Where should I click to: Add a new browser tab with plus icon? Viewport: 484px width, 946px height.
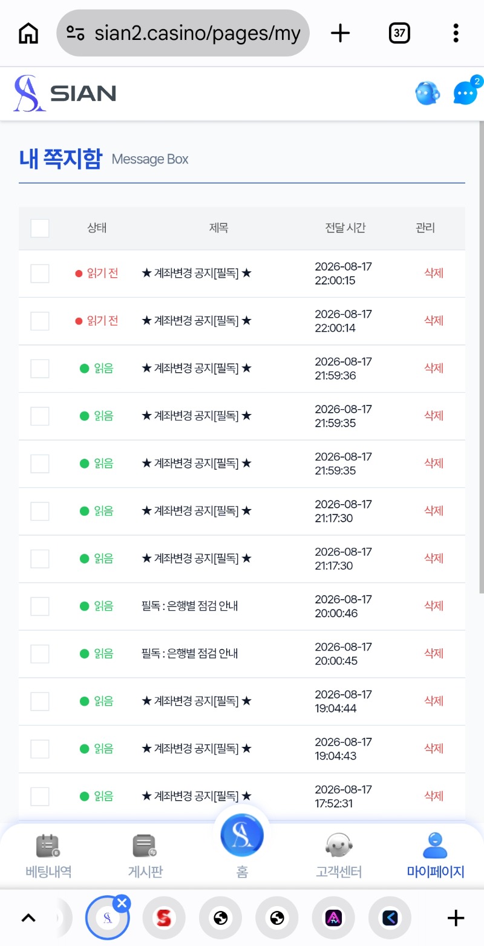click(x=341, y=33)
